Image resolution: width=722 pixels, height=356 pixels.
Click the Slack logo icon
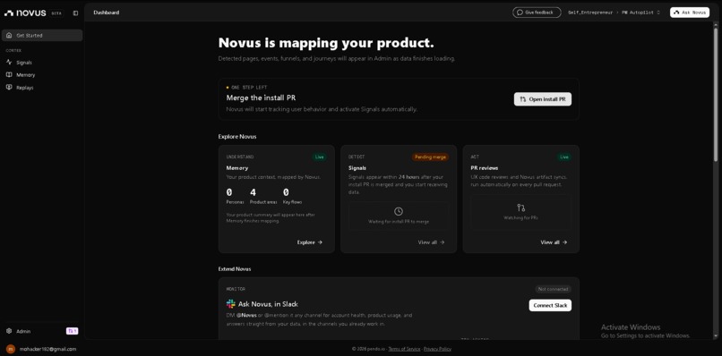pyautogui.click(x=231, y=303)
